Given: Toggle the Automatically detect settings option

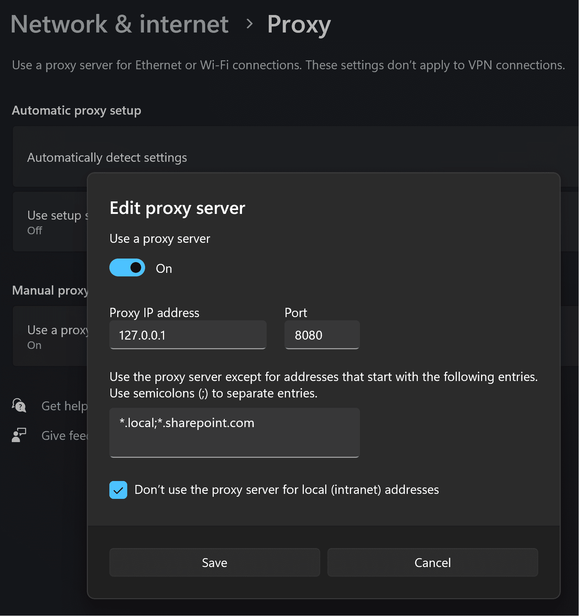Looking at the screenshot, I should click(x=107, y=157).
